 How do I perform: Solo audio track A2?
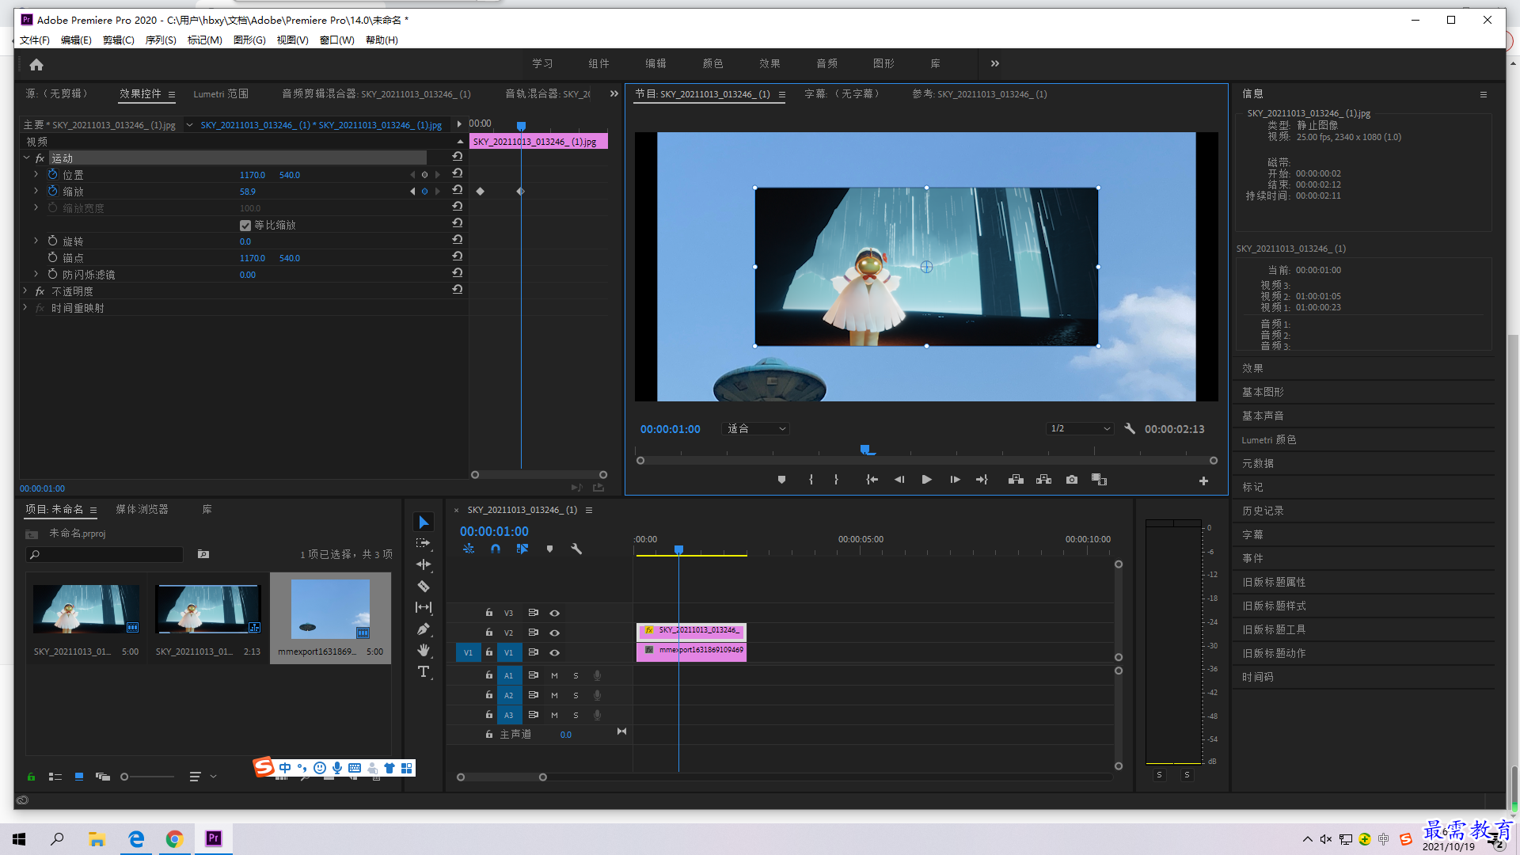click(x=576, y=695)
